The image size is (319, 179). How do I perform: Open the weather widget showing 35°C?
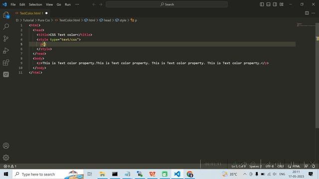[x=229, y=174]
